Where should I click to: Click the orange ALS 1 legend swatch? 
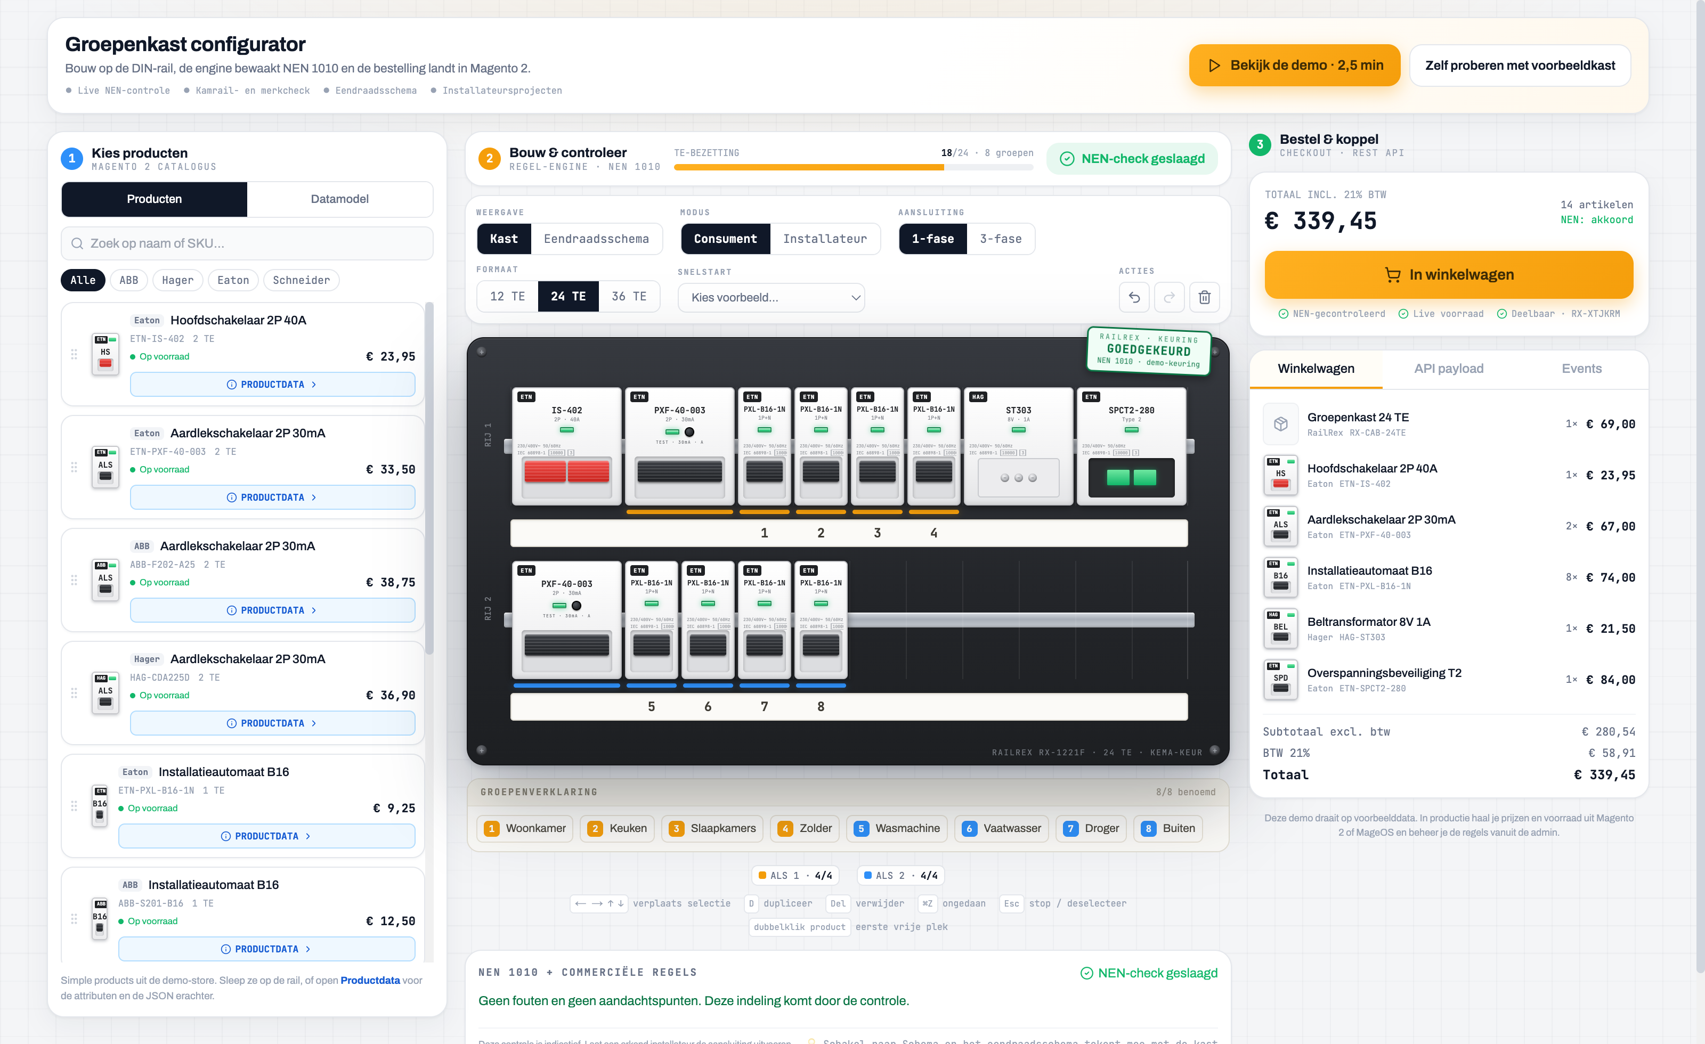pos(762,875)
